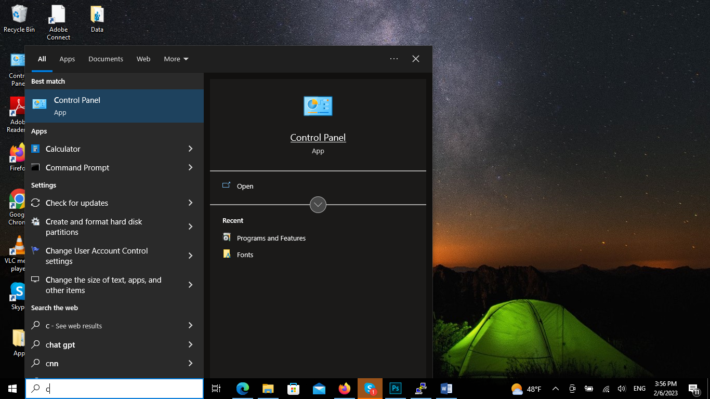This screenshot has height=399, width=710.
Task: Open the Mail app from taskbar
Action: [319, 389]
